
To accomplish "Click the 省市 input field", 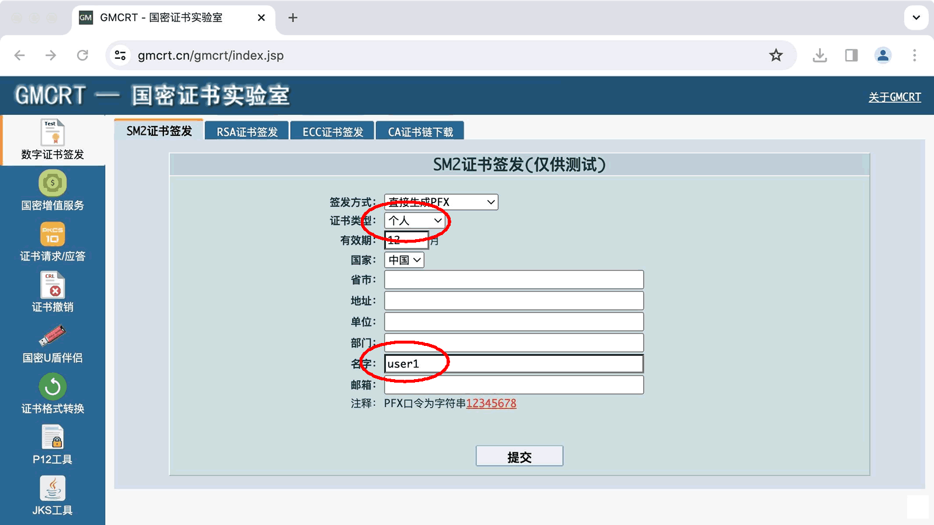I will pyautogui.click(x=514, y=279).
